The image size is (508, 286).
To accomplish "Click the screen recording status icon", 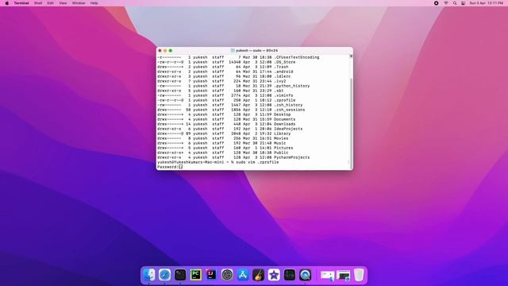I will tap(436, 3).
